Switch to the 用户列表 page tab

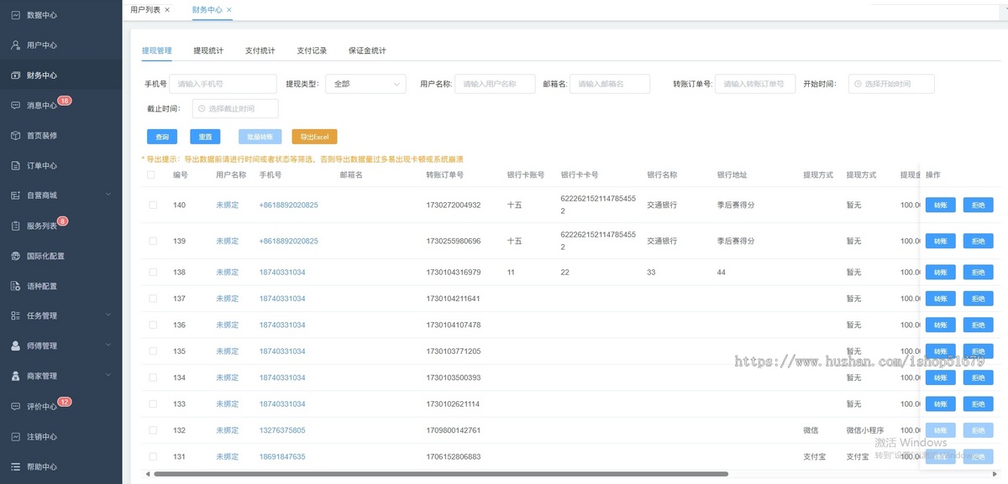click(x=145, y=9)
